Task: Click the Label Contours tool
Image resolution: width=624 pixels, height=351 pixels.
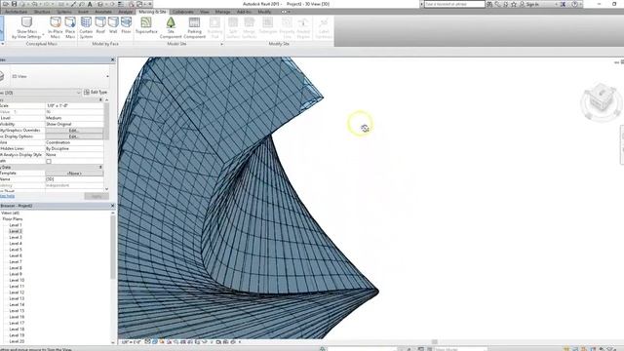Action: pos(324,27)
